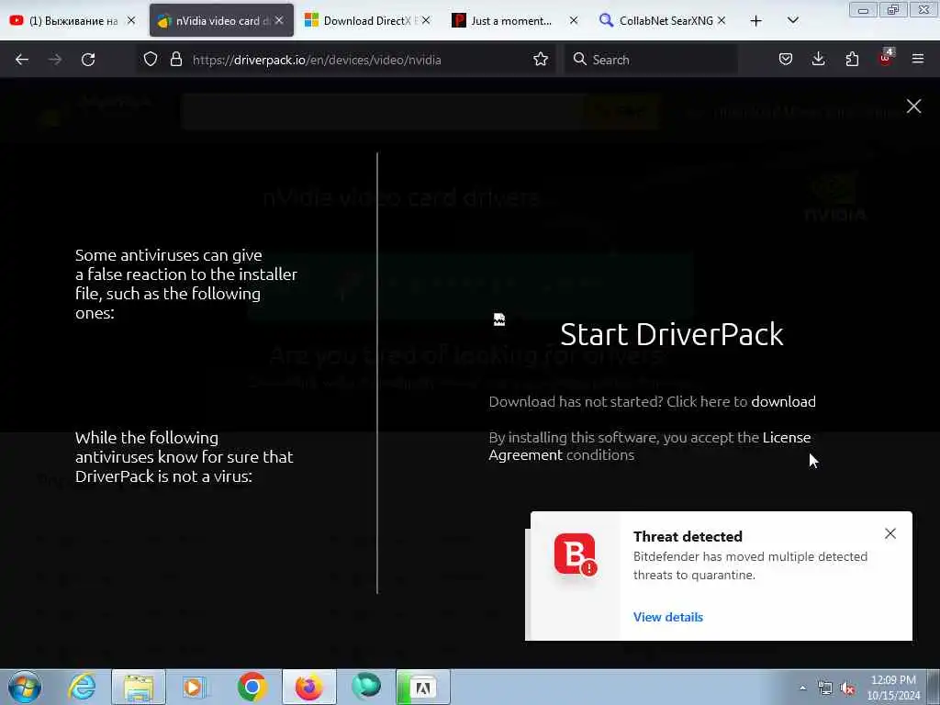Screen dimensions: 940x705
Task: View site security padlock info
Action: 175,60
